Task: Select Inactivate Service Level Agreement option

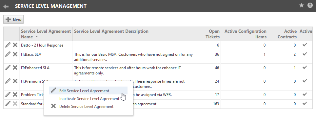Action: click(89, 99)
